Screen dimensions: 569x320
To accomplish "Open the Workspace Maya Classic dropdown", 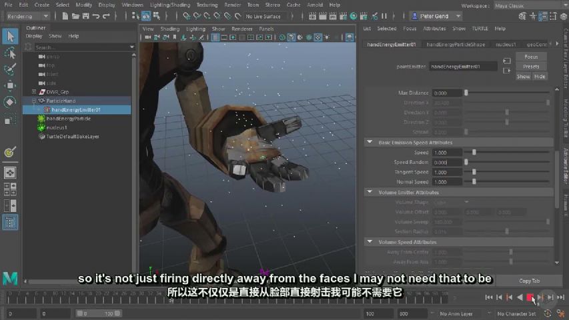I will pyautogui.click(x=530, y=5).
